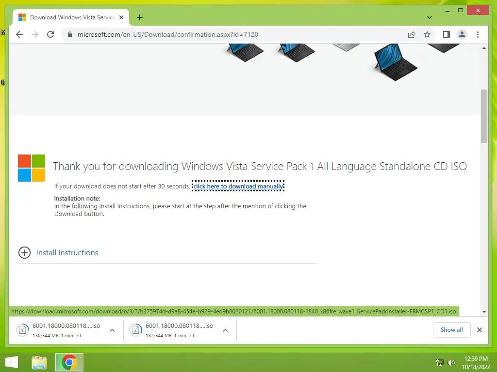
Task: Click the forward navigation arrow
Action: pyautogui.click(x=35, y=34)
